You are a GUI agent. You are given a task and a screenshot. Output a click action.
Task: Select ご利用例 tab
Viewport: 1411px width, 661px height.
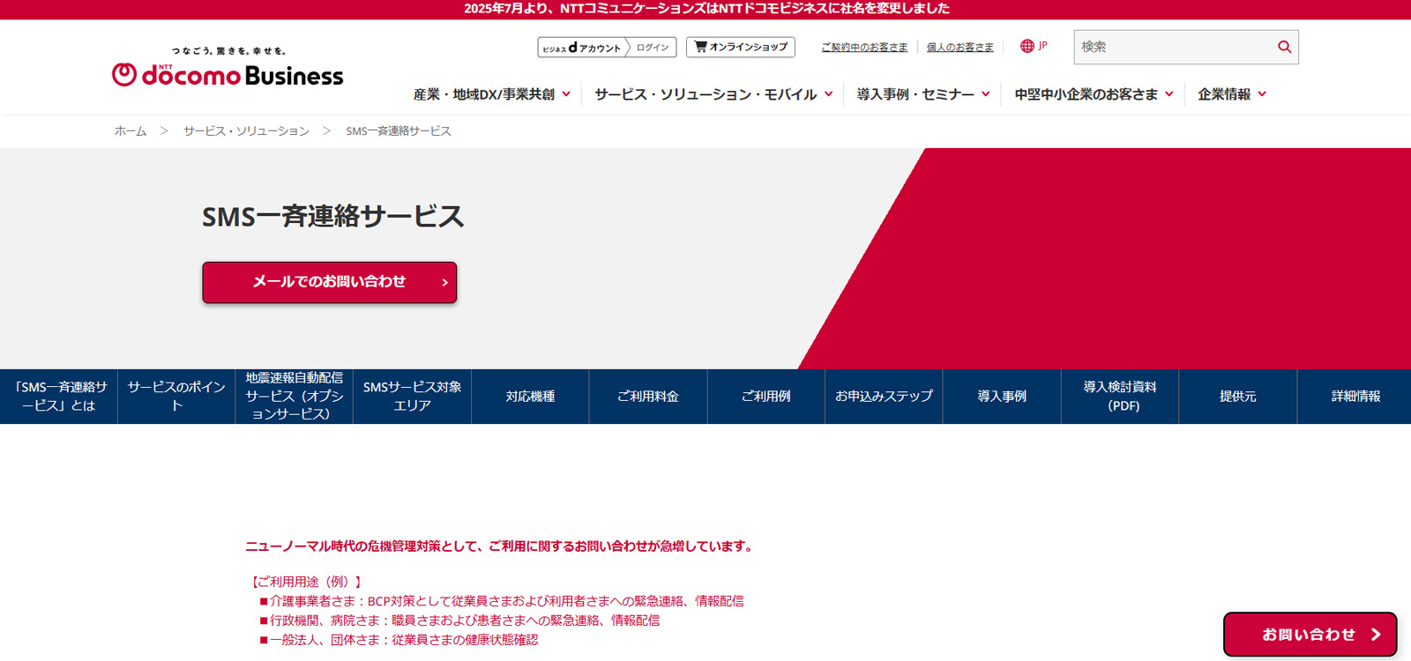765,397
